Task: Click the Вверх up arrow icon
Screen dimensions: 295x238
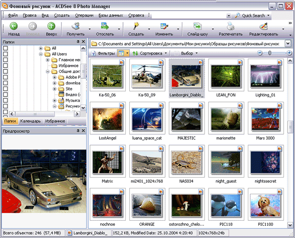Action: (51, 26)
